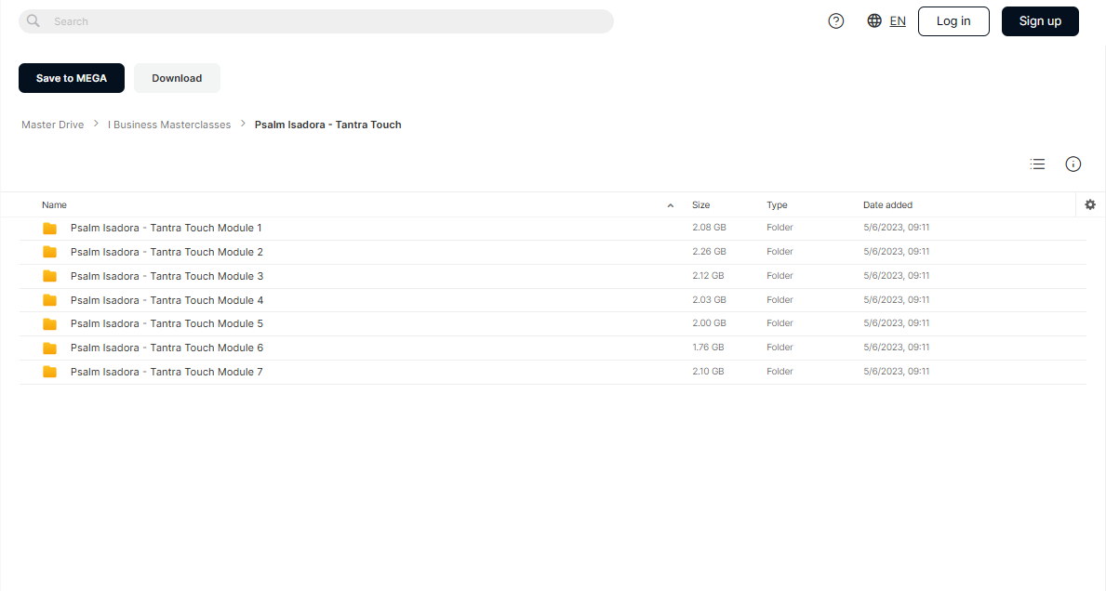Screen dimensions: 1106x591
Task: Click the globe language icon
Action: tap(874, 21)
